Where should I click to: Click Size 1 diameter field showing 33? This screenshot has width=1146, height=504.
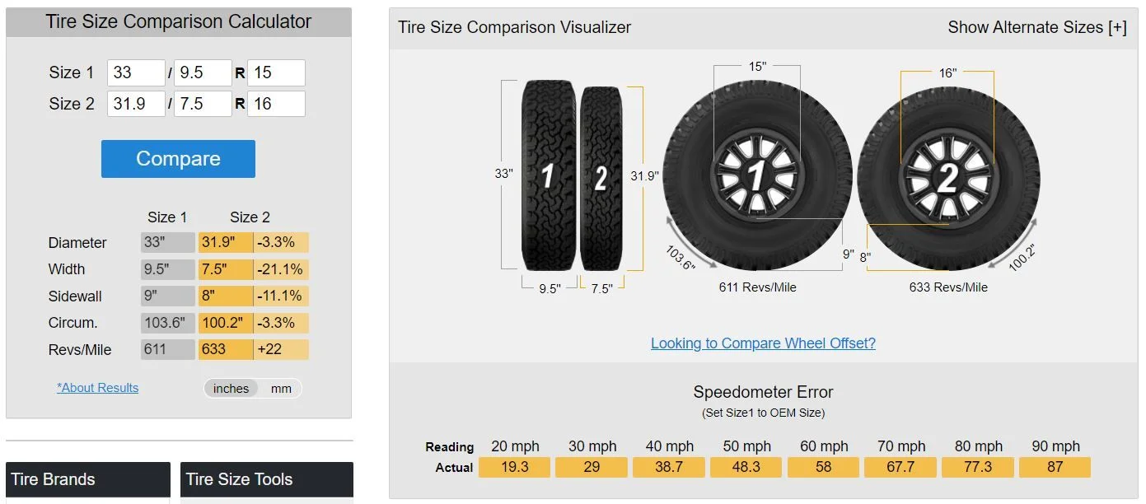(136, 72)
